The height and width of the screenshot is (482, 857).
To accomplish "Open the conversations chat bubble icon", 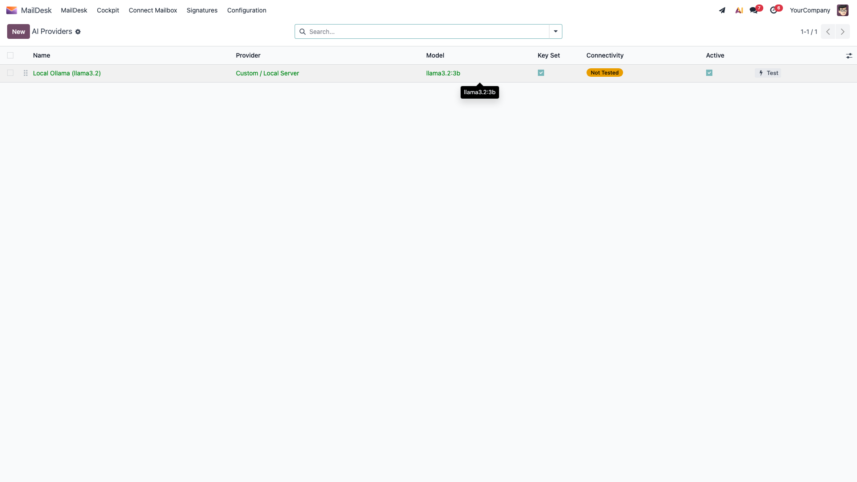I will pos(754,10).
